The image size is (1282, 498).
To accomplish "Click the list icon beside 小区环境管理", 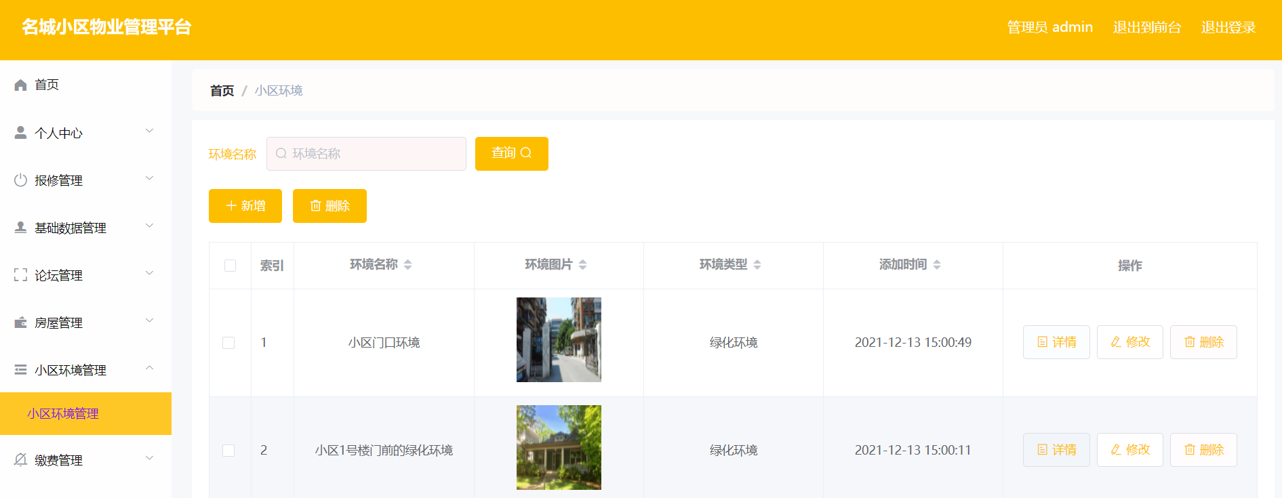I will [20, 369].
